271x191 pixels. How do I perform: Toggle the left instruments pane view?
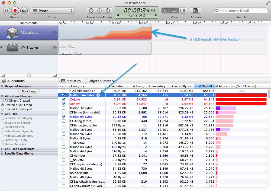[166, 11]
